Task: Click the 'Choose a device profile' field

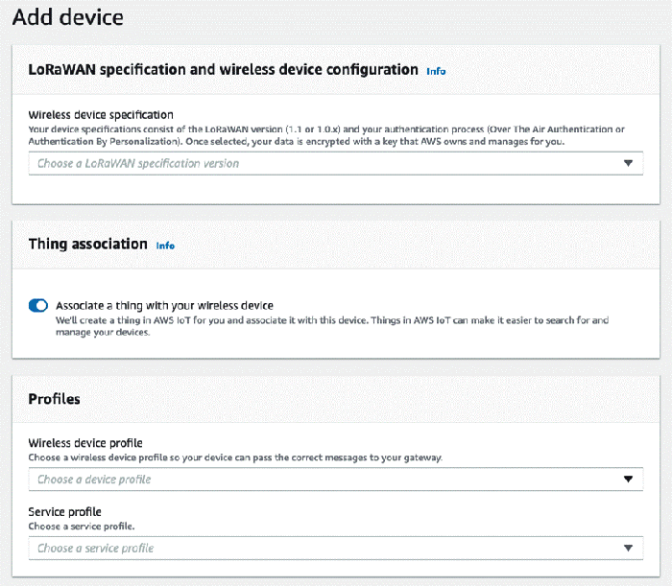Action: click(x=336, y=479)
